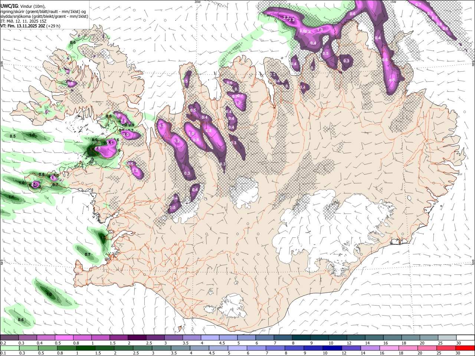Click the dark navy swatch above lower-row label 10
The height and width of the screenshot is (356, 475).
click(331, 348)
